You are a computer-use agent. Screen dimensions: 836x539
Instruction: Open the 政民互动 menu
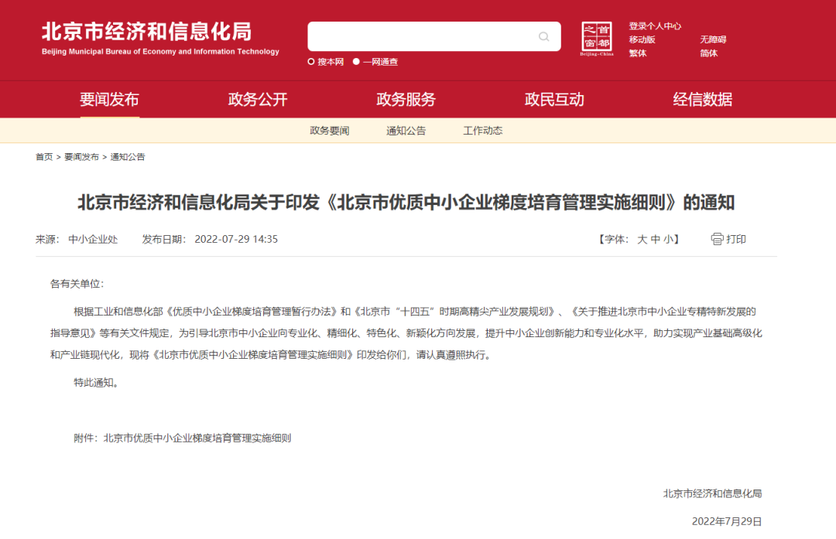tap(554, 99)
